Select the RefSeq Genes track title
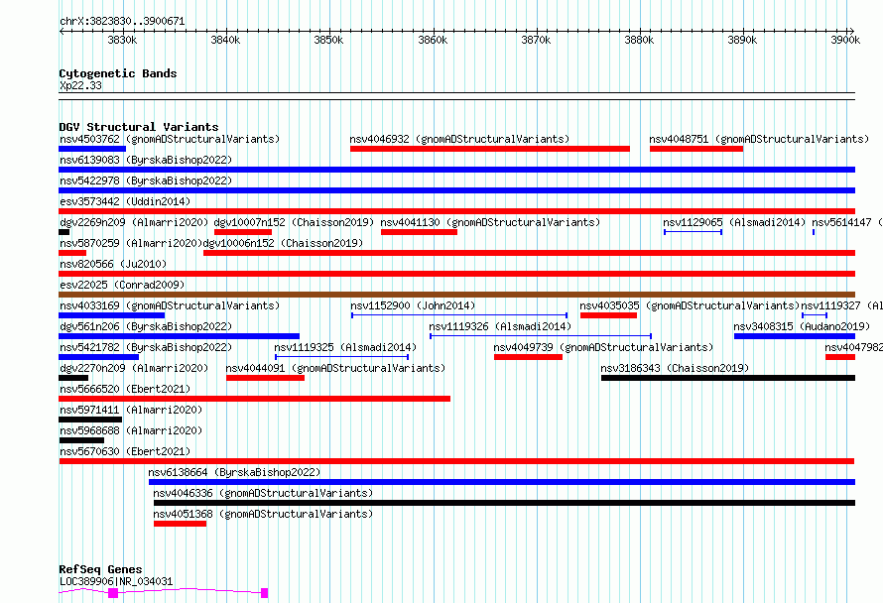The height and width of the screenshot is (603, 883). (101, 569)
